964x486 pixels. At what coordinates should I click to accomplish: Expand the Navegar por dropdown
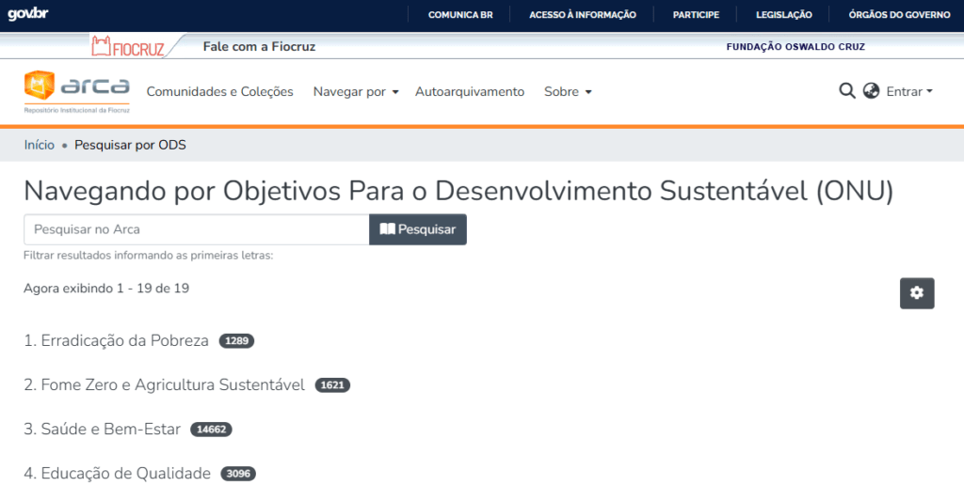tap(356, 91)
